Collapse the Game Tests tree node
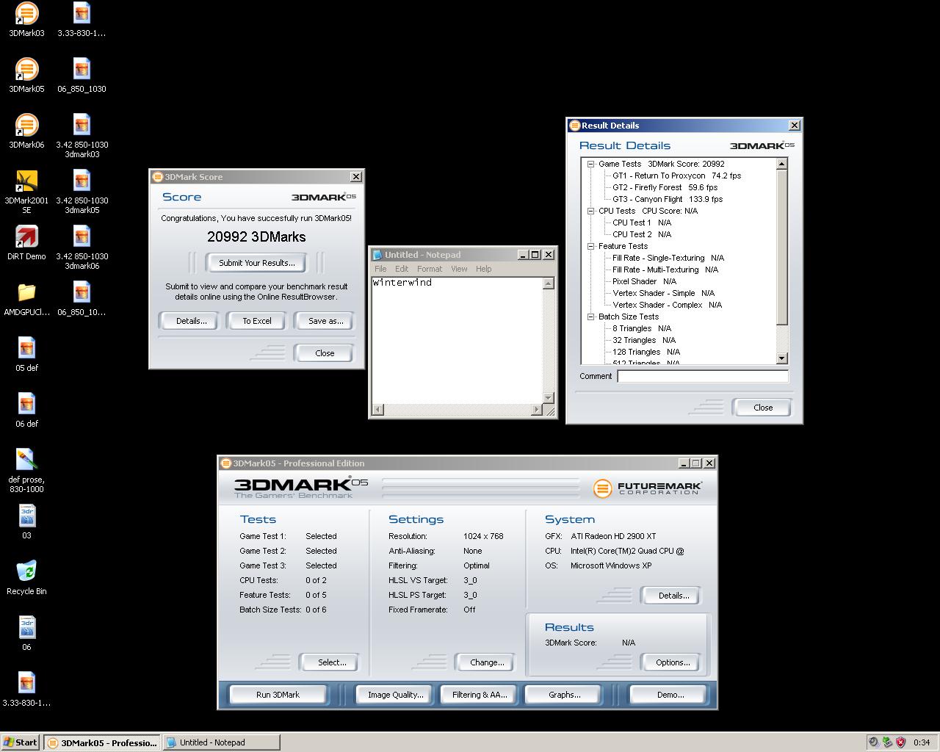Image resolution: width=940 pixels, height=752 pixels. coord(590,164)
